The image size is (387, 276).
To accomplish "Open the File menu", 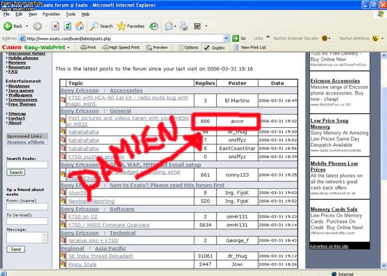I will [6, 14].
